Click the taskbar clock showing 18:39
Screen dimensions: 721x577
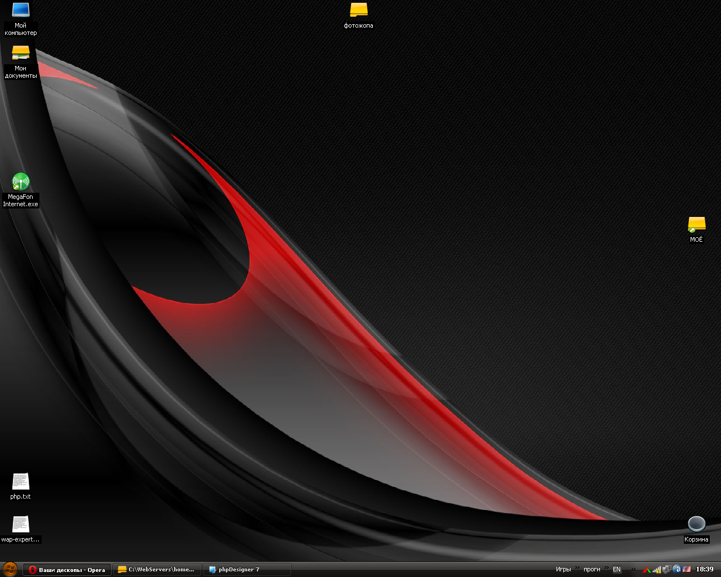click(x=705, y=570)
